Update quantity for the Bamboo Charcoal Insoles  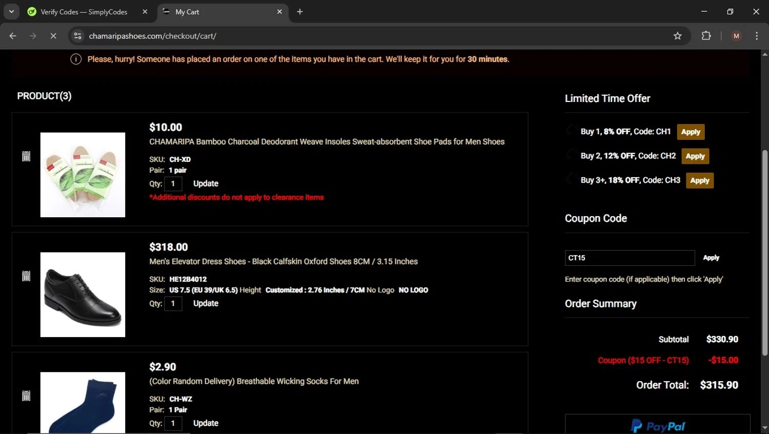[x=206, y=183]
